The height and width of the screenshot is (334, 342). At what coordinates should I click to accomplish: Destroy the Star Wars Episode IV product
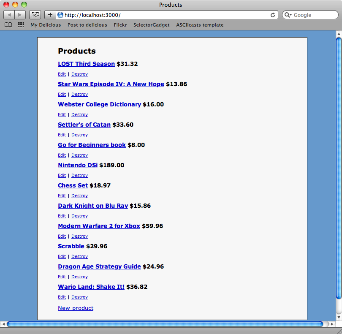(x=80, y=94)
